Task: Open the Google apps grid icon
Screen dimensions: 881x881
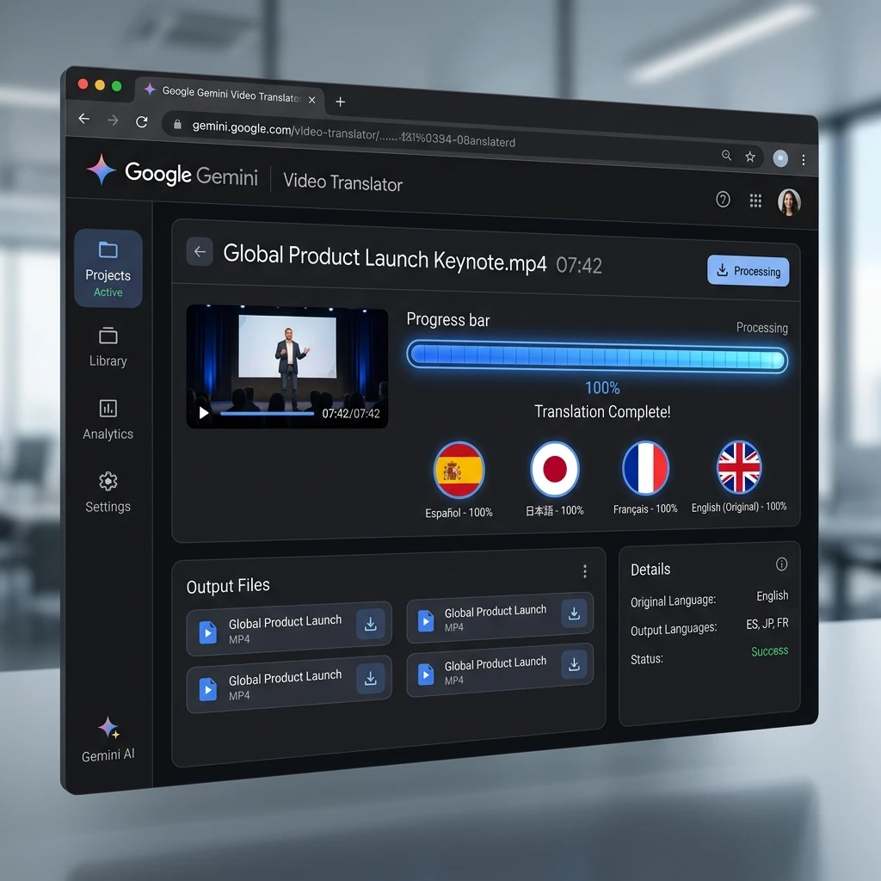Action: point(755,200)
